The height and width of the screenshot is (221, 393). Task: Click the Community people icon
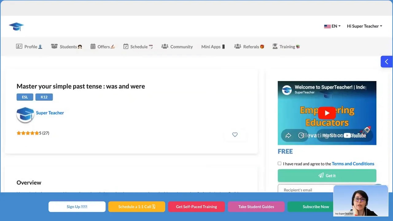point(165,46)
